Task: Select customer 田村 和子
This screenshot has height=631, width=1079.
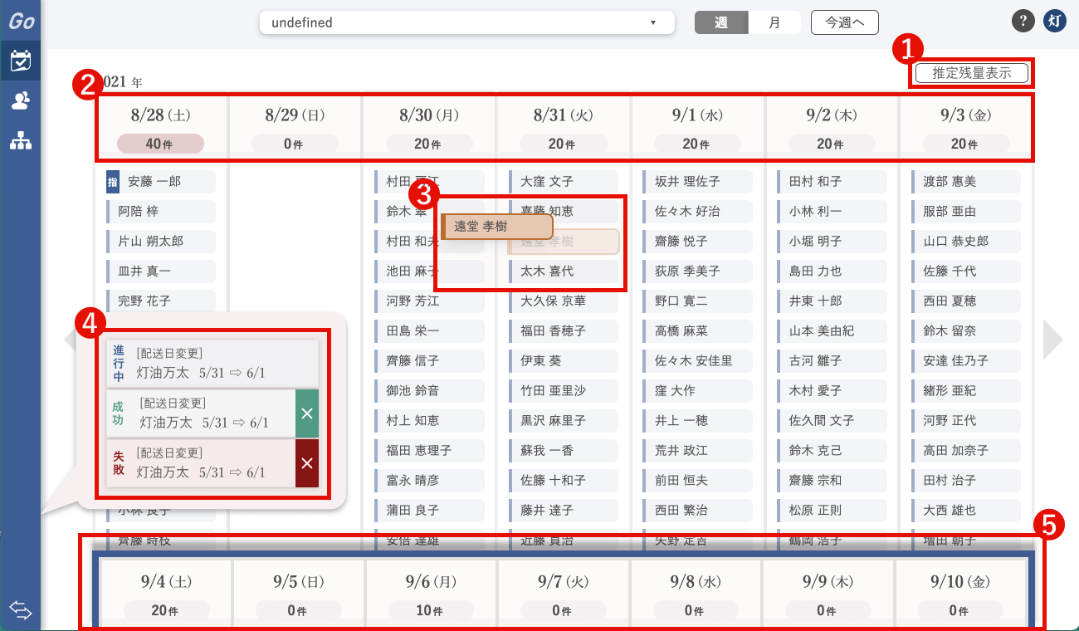Action: point(832,182)
